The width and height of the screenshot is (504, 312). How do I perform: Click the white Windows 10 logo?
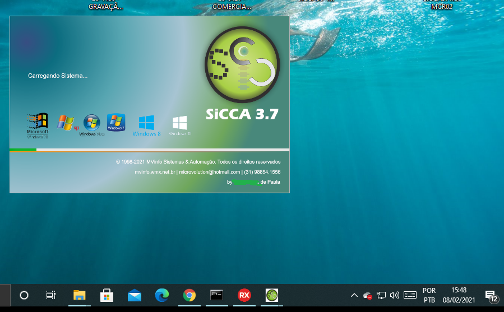pyautogui.click(x=180, y=123)
